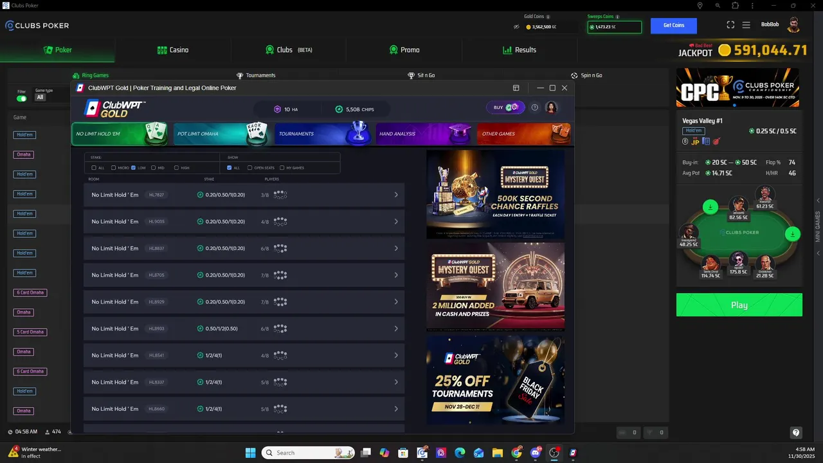Uncheck the Show ALL checkbox
Image resolution: width=823 pixels, height=463 pixels.
pos(230,168)
